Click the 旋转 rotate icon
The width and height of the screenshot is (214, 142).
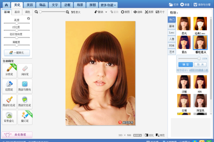click(x=137, y=12)
